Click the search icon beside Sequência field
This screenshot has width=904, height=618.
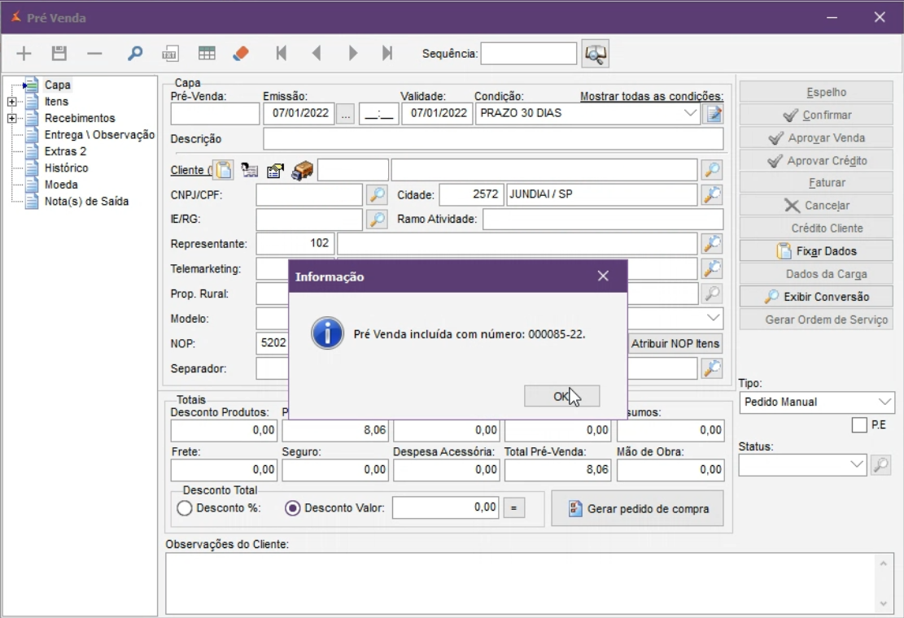point(596,54)
